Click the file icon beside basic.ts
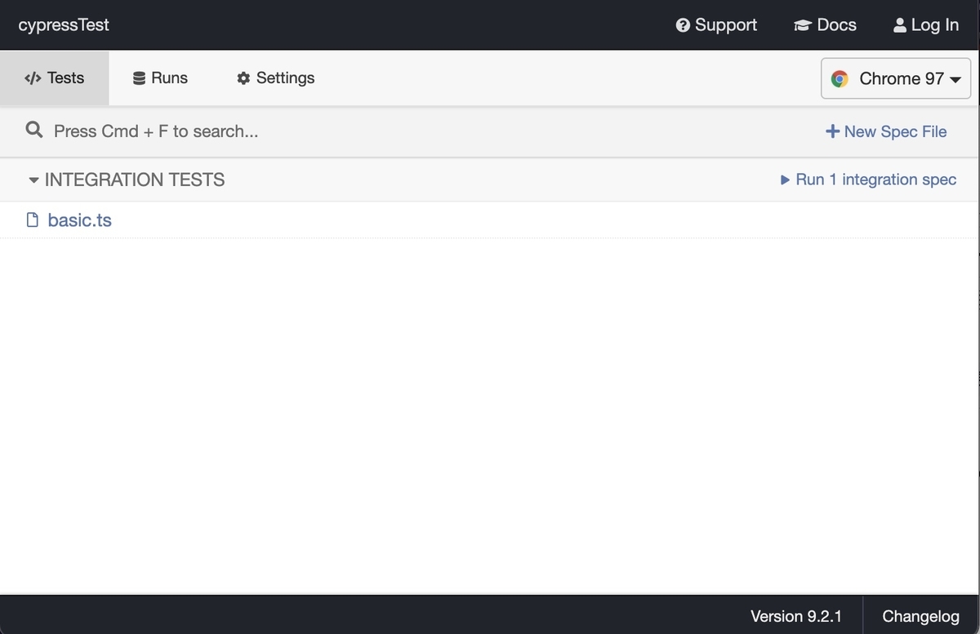This screenshot has height=634, width=980. 33,219
